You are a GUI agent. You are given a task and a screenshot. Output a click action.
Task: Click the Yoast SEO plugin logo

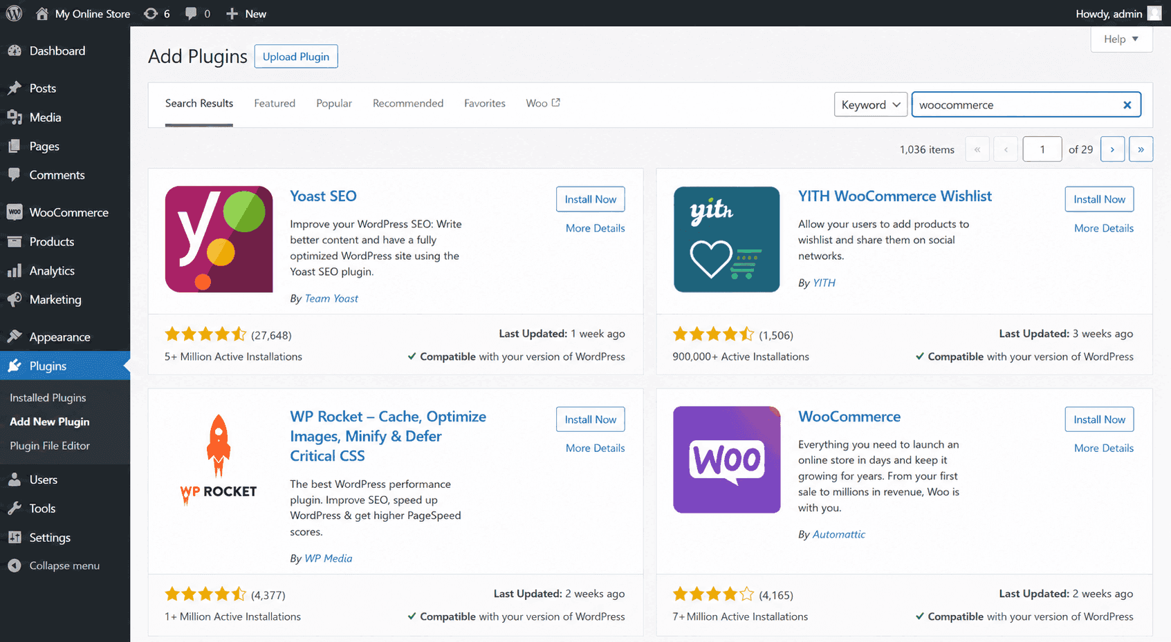click(219, 239)
